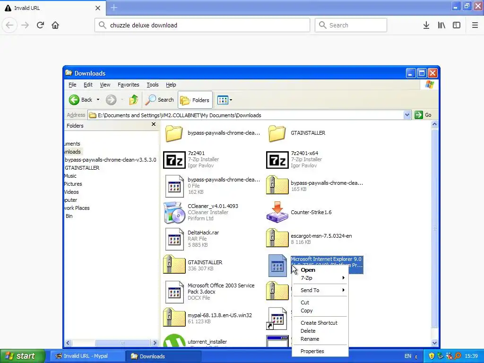The width and height of the screenshot is (484, 363).
Task: Select the 7z2401-x64 installer icon
Action: [277, 160]
